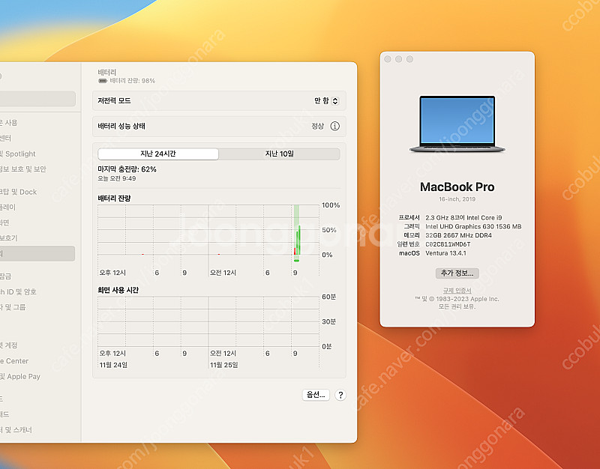Select the 및 스캐너 sidebar item
This screenshot has width=600, height=469.
[16, 430]
